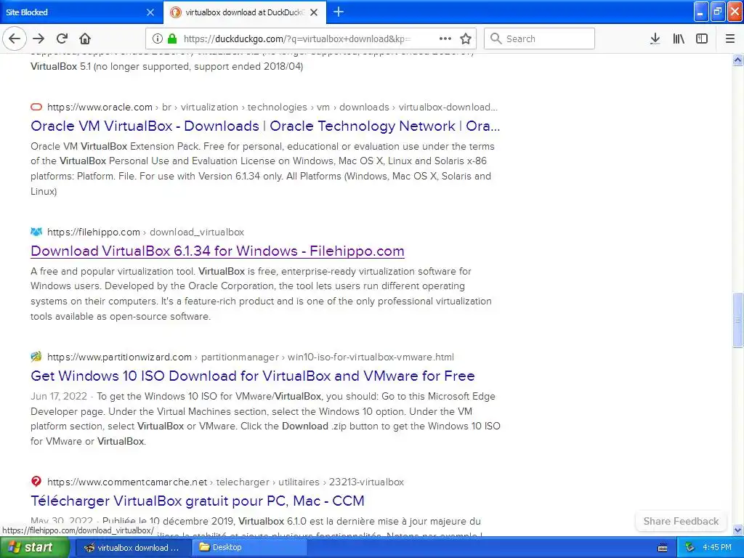The image size is (744, 558).
Task: Click the scrollbar down arrow
Action: point(737,530)
